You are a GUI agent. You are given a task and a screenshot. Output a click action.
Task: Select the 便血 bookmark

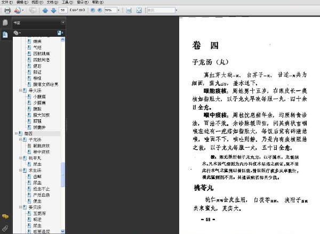tap(37, 201)
